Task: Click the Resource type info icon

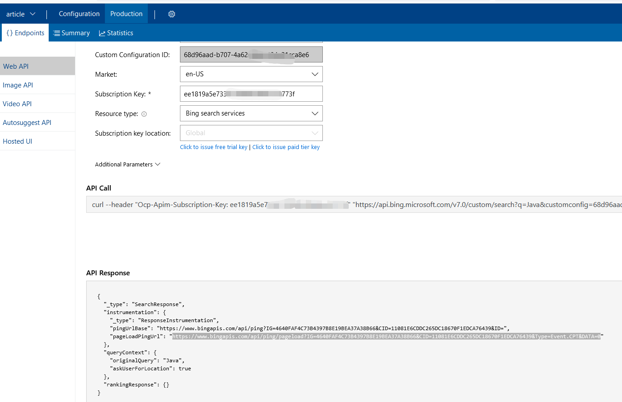Action: point(144,114)
